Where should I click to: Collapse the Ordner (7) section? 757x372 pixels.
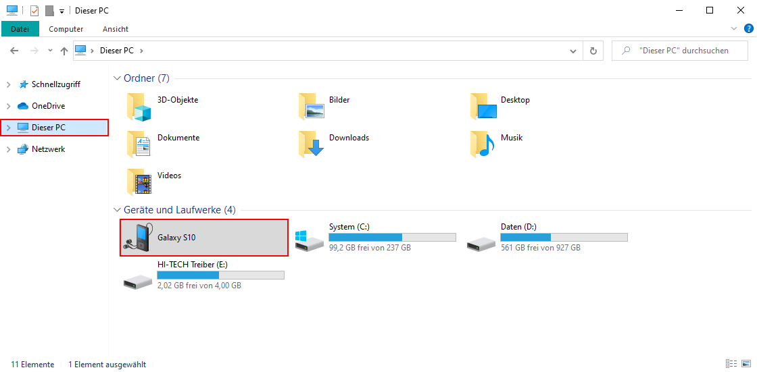point(117,78)
